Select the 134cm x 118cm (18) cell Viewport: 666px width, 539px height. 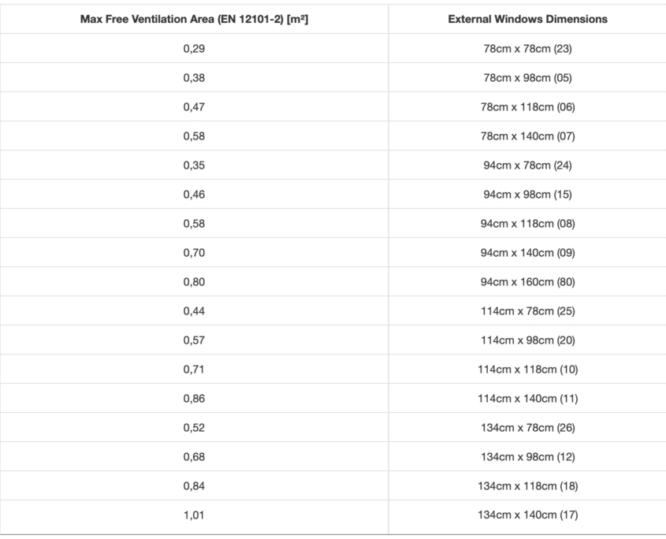tap(527, 486)
